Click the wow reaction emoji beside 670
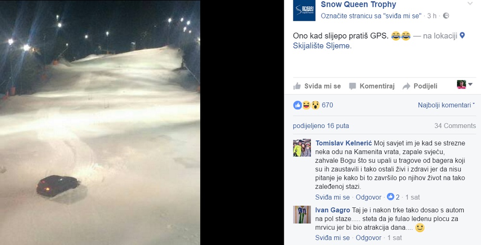Screen dimensions: 481x245 point(316,105)
